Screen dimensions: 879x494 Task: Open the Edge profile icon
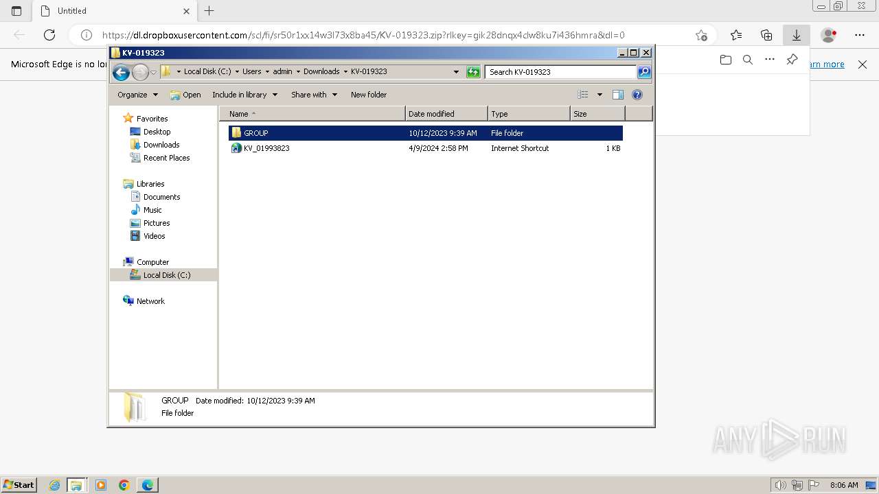[829, 35]
